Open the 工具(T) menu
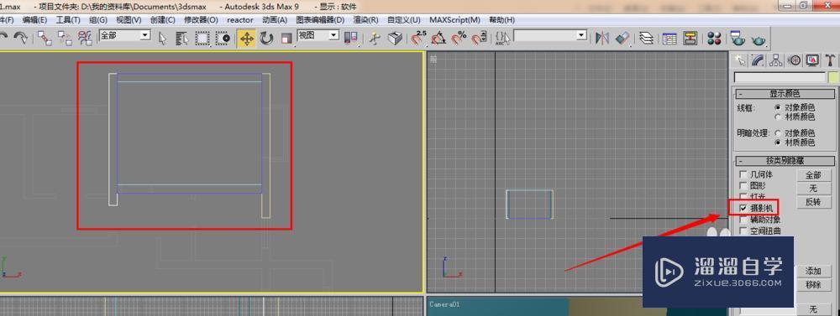The image size is (840, 316). [x=68, y=20]
